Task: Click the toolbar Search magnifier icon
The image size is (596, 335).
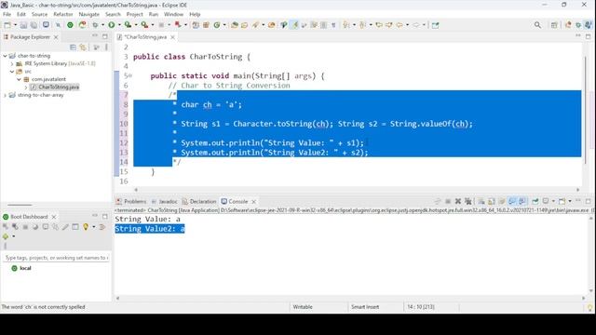Action: [537, 25]
